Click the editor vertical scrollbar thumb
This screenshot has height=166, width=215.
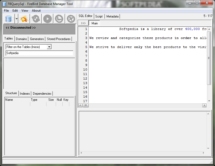pyautogui.click(x=209, y=58)
